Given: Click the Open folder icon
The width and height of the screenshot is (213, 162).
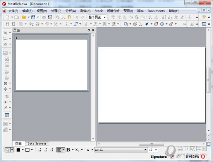Looking at the screenshot, I should [24, 17].
